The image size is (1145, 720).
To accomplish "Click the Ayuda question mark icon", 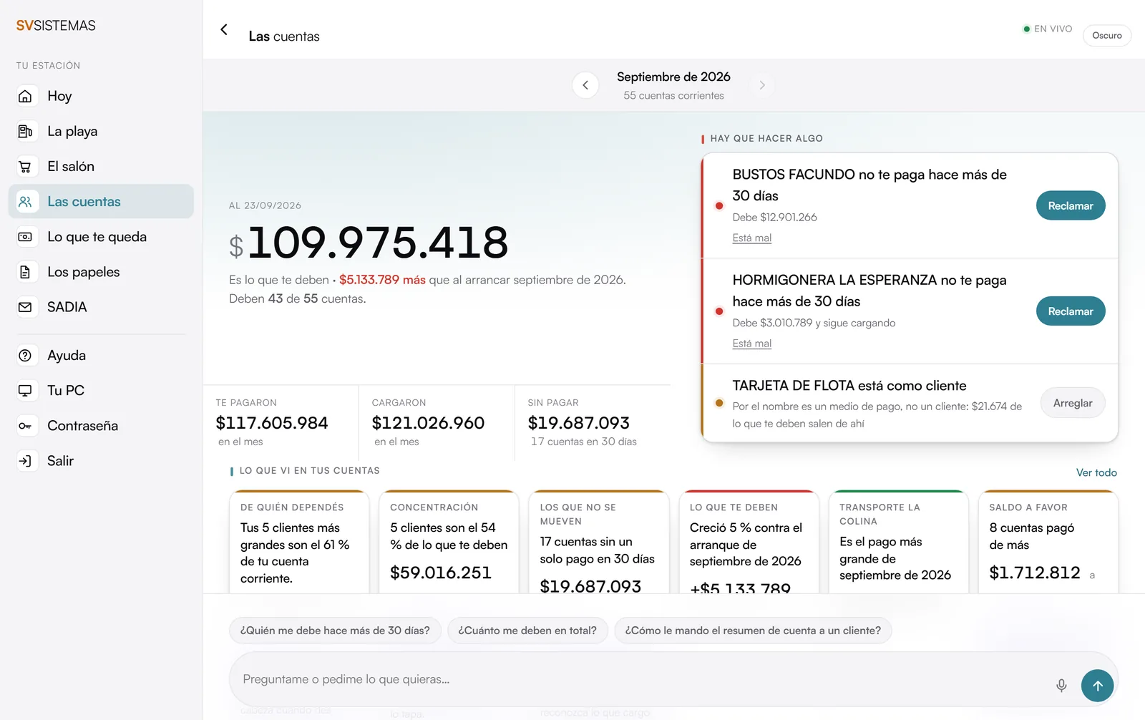I will click(25, 355).
